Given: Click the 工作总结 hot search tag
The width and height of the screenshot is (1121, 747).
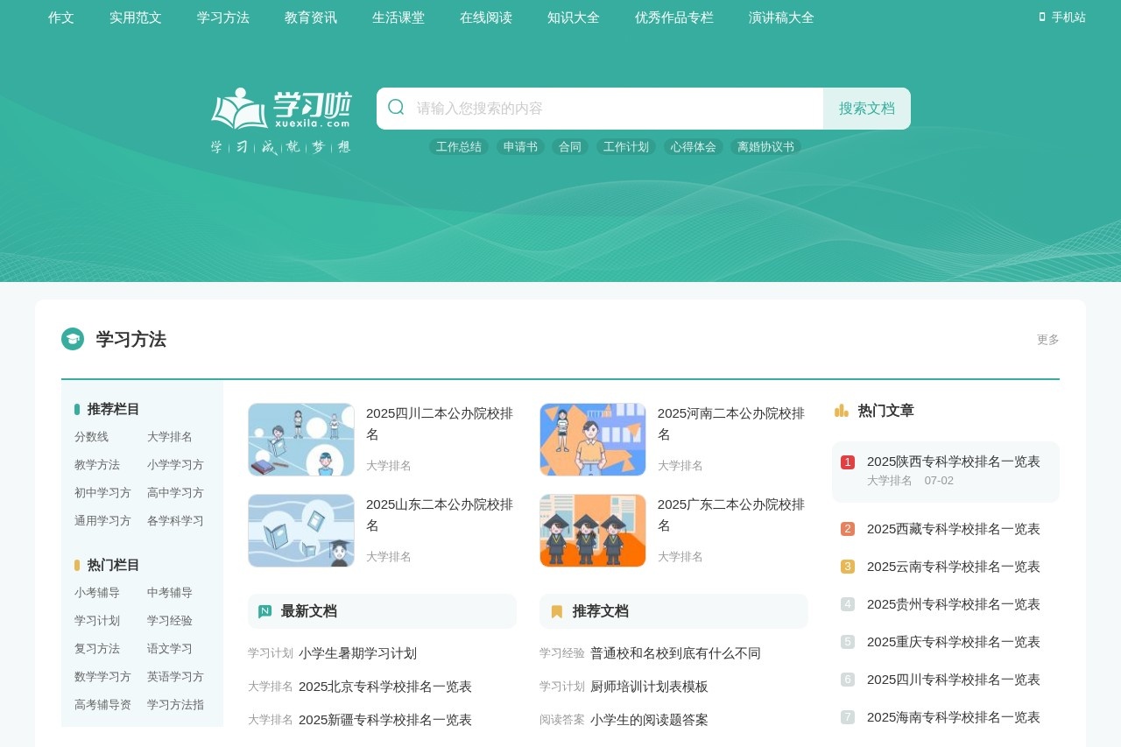Looking at the screenshot, I should [x=458, y=147].
